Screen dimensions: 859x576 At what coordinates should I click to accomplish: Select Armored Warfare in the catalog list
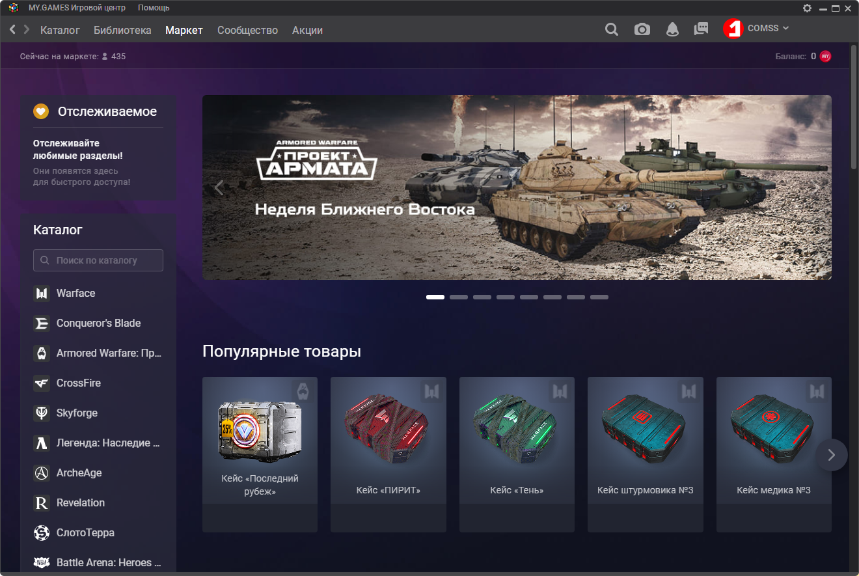coord(98,353)
